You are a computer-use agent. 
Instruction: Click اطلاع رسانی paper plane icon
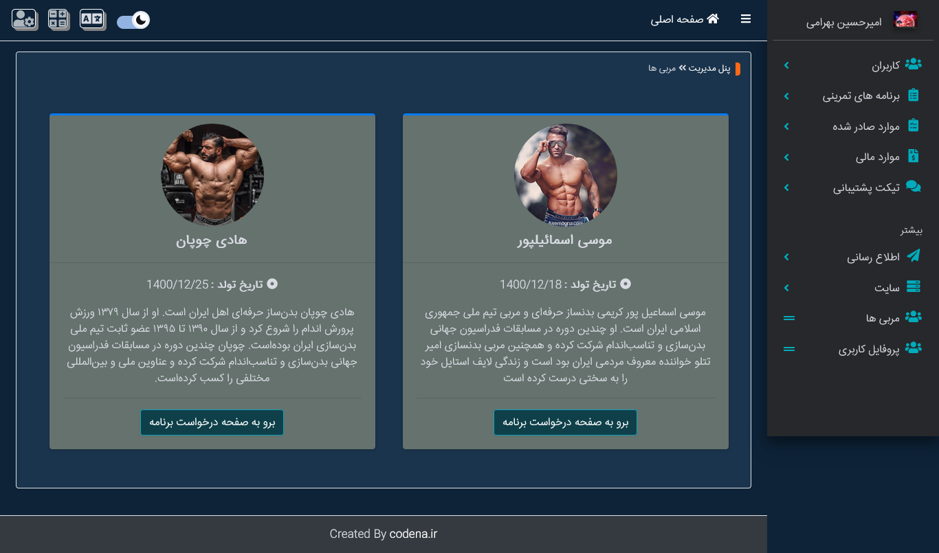click(x=914, y=256)
